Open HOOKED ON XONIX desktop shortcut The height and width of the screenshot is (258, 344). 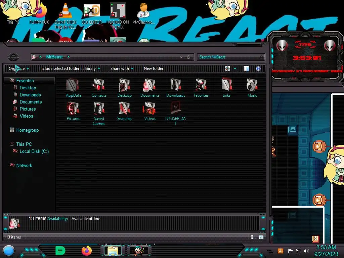pyautogui.click(x=118, y=16)
